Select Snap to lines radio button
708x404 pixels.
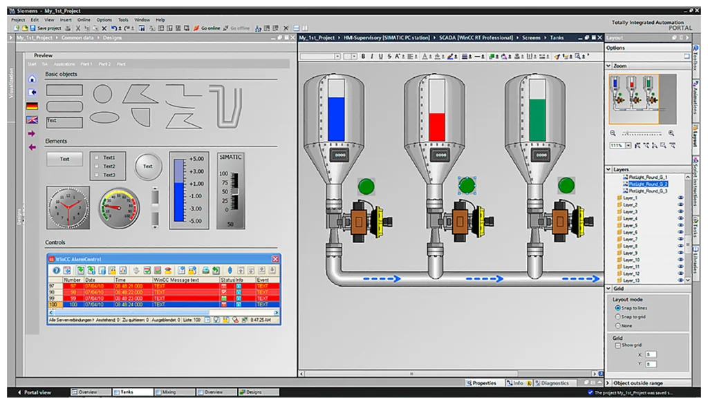point(617,308)
